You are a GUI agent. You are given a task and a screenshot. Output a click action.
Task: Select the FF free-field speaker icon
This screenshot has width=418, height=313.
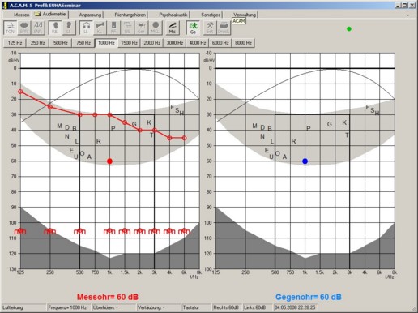113,28
